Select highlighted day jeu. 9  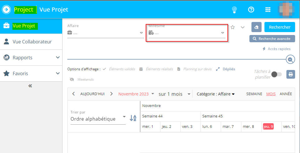(x=268, y=127)
